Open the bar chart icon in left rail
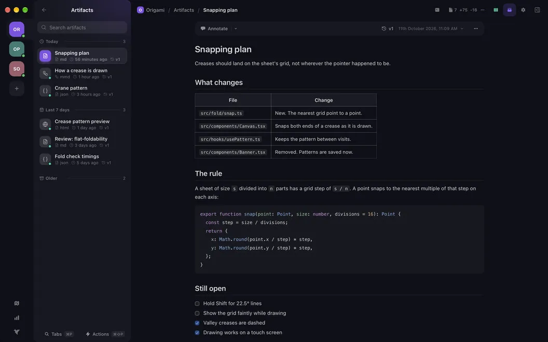548x342 pixels. 17,318
